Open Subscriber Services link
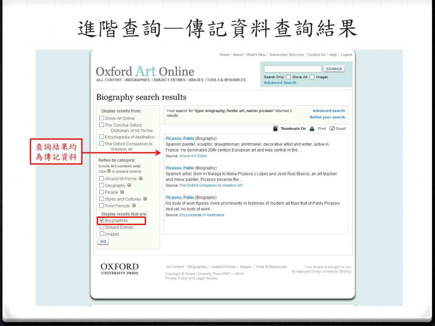Screen dimensions: 435x326 coord(287,55)
